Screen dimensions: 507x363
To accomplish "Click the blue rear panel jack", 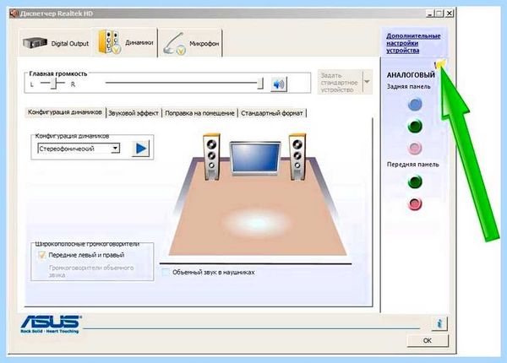I will [415, 104].
